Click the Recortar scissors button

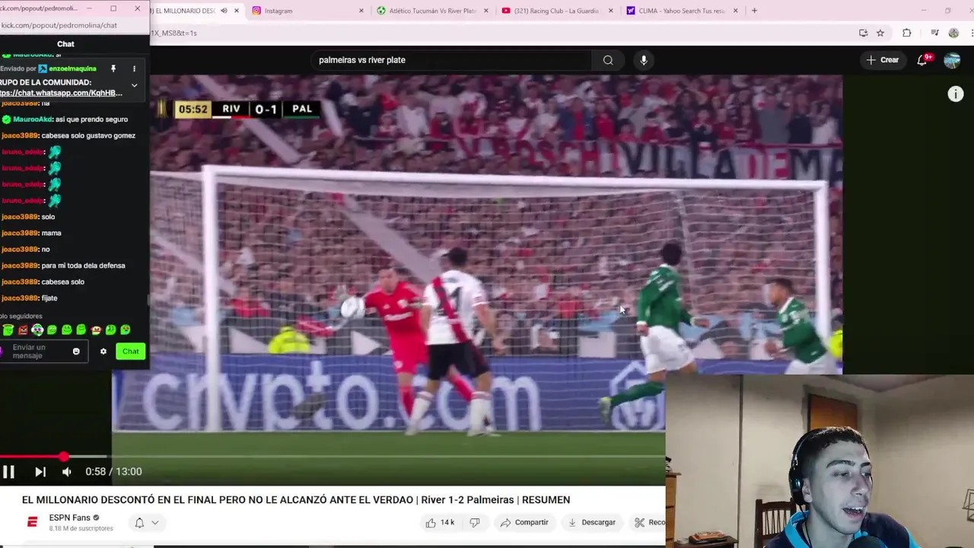coord(650,522)
